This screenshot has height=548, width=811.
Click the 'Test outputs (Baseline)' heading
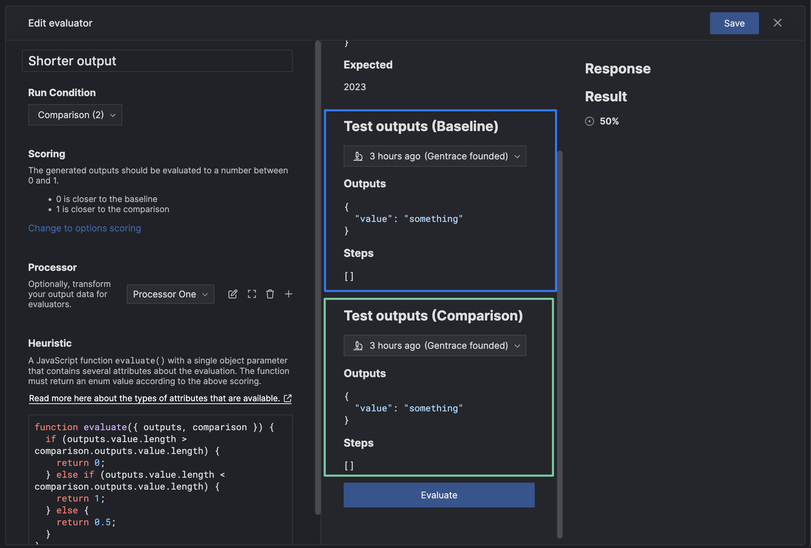[x=421, y=126]
